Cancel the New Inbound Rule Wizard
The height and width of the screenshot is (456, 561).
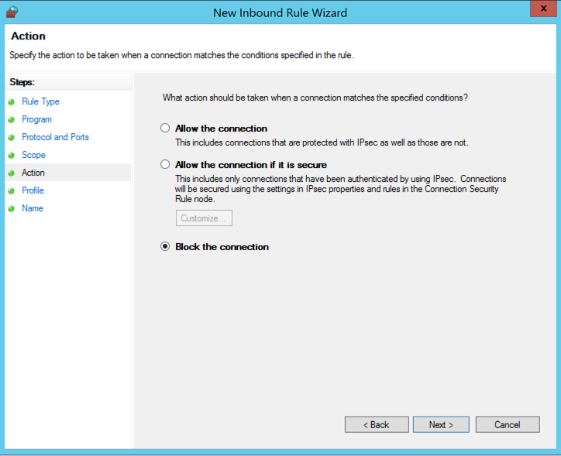coord(508,424)
